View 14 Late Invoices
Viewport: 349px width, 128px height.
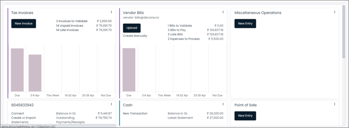coord(67,30)
